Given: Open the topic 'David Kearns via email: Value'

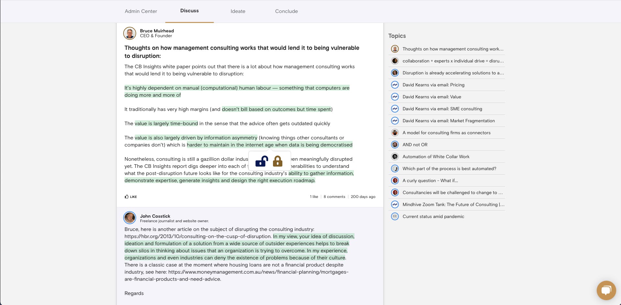Looking at the screenshot, I should pyautogui.click(x=432, y=97).
